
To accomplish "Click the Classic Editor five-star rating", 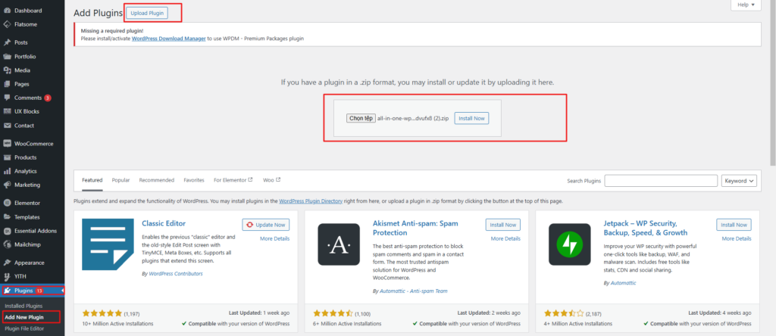I will (x=102, y=313).
